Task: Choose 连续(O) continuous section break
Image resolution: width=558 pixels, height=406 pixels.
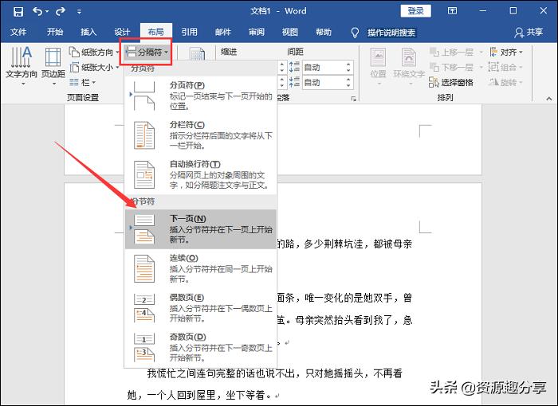Action: pyautogui.click(x=200, y=268)
